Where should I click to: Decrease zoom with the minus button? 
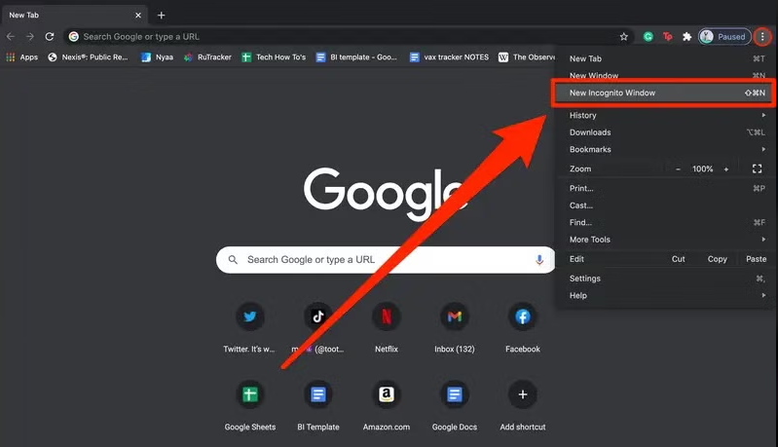click(x=678, y=169)
